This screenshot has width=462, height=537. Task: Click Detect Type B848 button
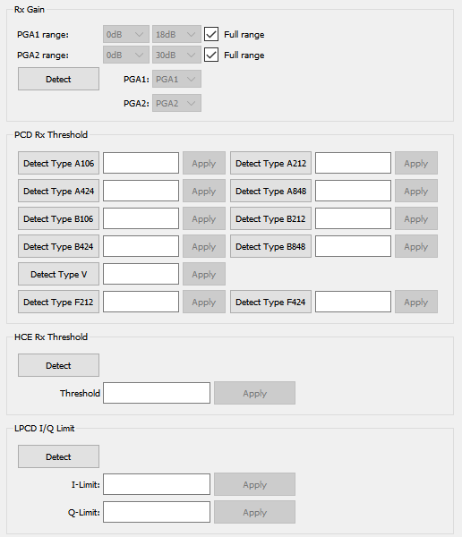[x=270, y=246]
